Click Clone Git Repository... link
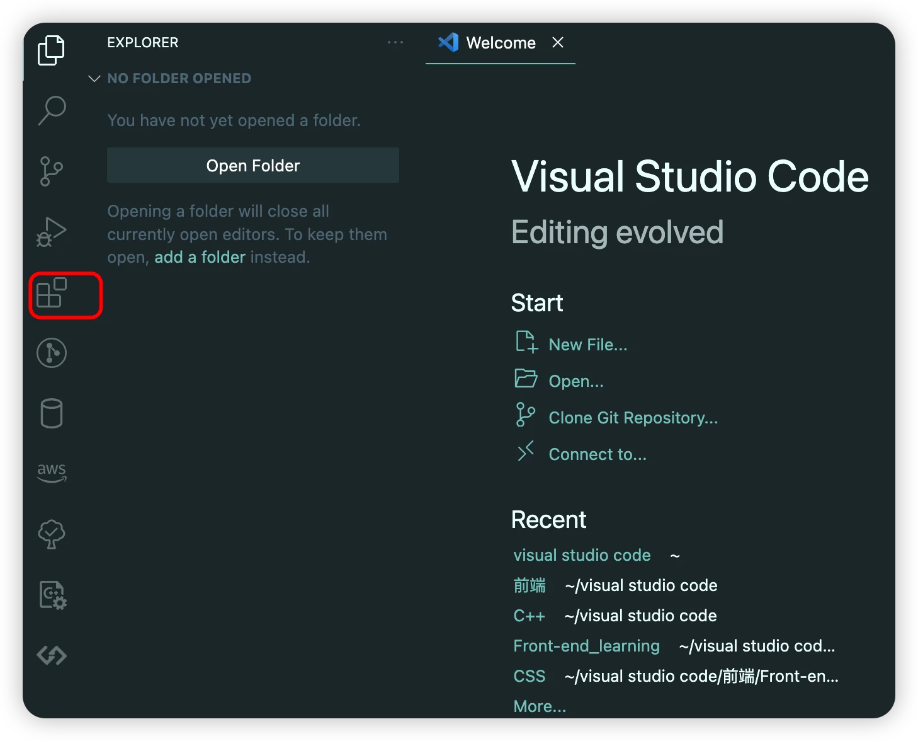This screenshot has height=741, width=918. (633, 418)
